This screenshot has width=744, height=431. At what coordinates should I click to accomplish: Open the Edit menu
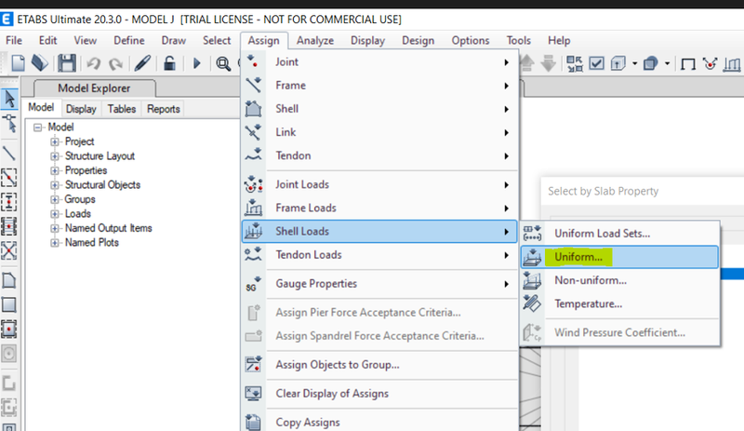click(48, 40)
